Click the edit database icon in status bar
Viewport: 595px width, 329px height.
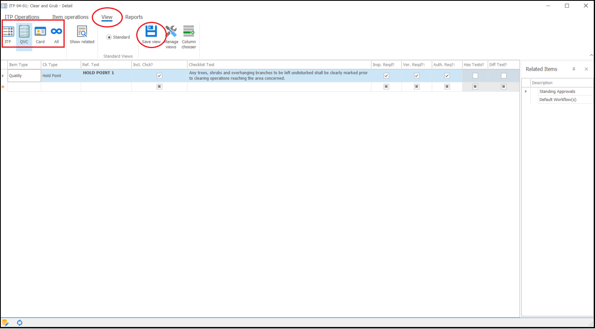point(5,323)
